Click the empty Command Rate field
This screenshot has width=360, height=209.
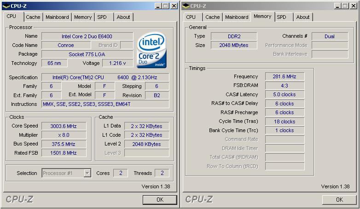point(285,139)
